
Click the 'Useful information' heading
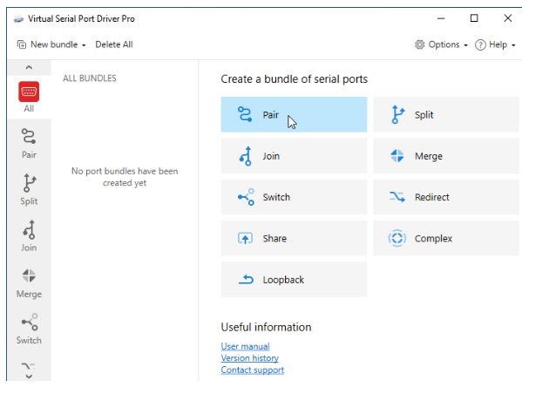(x=266, y=327)
